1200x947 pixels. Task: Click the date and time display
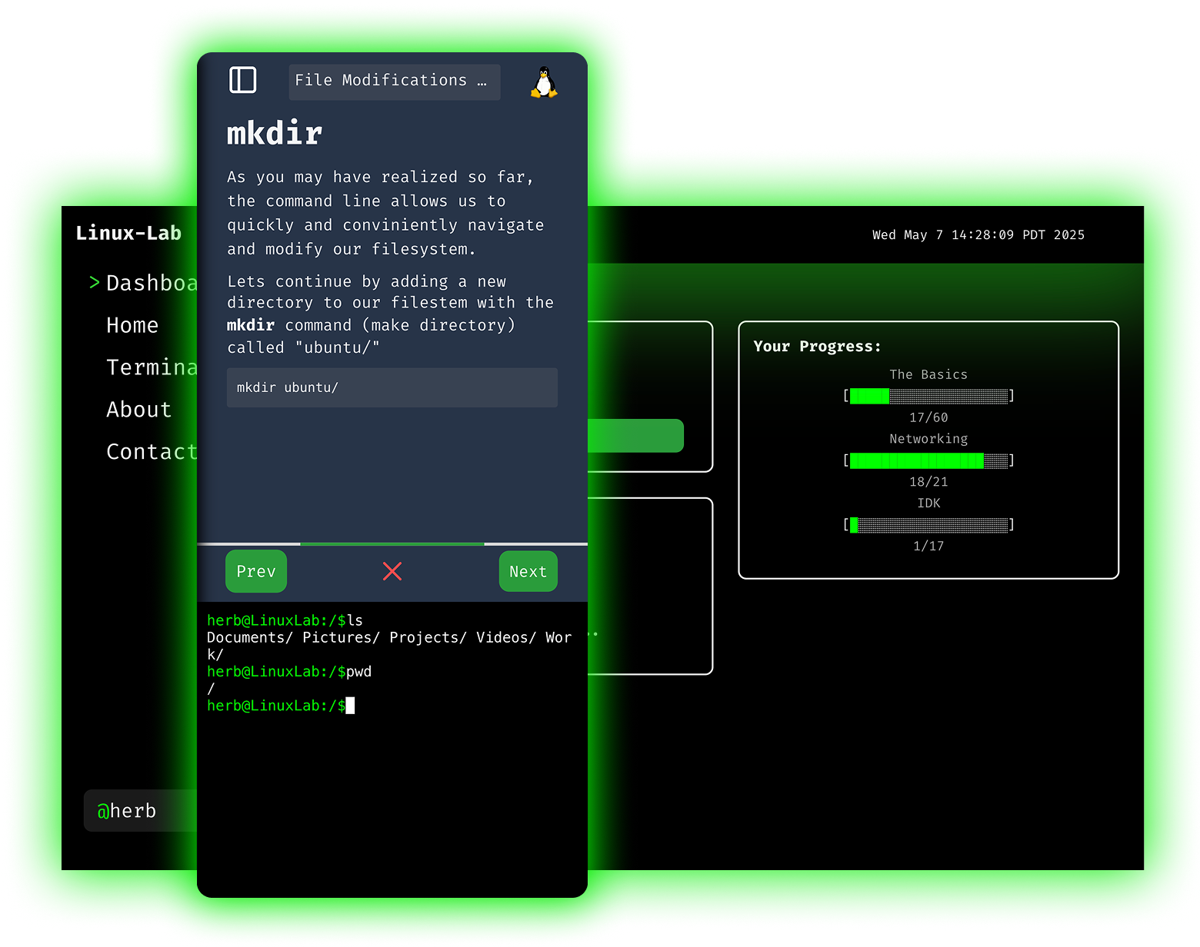click(x=978, y=234)
